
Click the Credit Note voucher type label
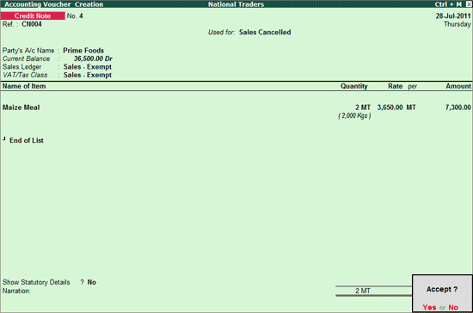33,15
